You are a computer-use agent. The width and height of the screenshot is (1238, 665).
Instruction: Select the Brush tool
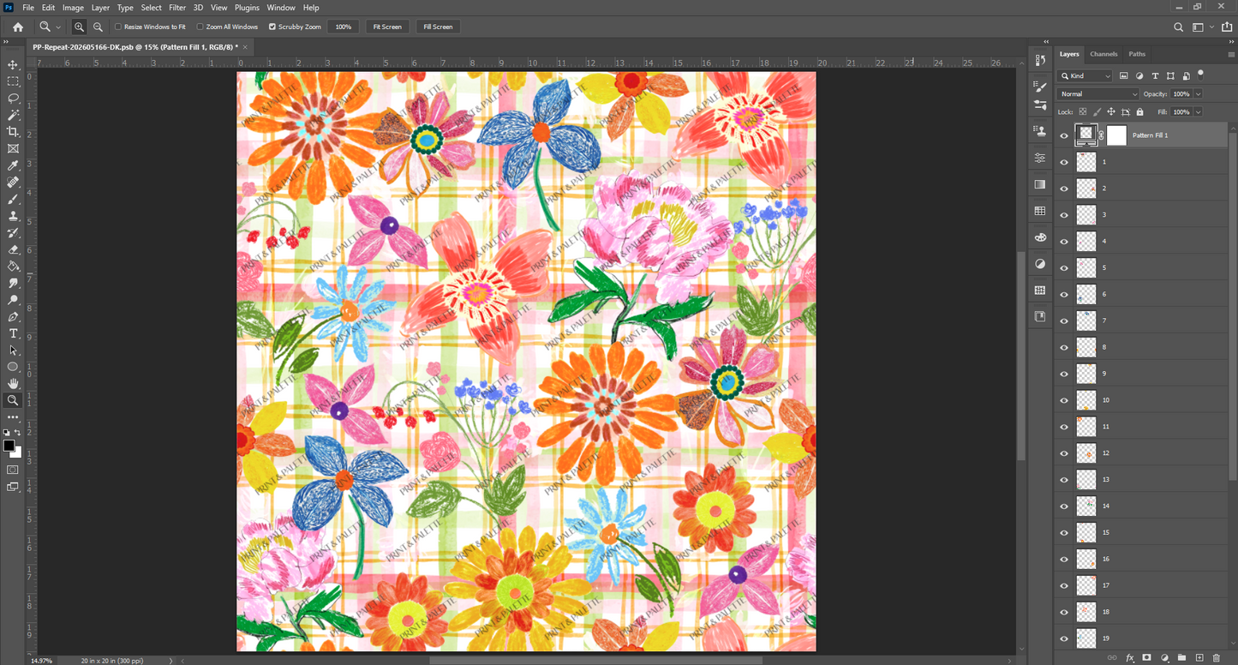13,199
